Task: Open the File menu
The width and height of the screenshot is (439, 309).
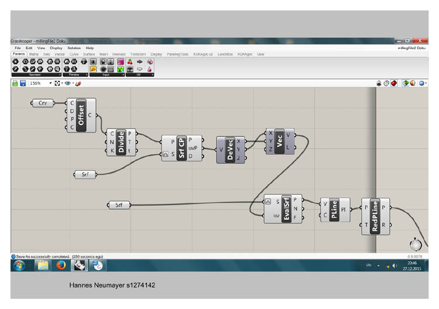Action: [x=18, y=48]
